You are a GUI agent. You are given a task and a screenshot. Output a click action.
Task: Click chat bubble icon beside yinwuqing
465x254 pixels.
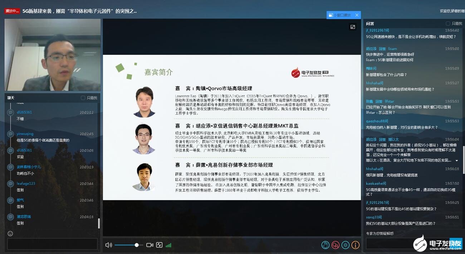tap(11, 134)
